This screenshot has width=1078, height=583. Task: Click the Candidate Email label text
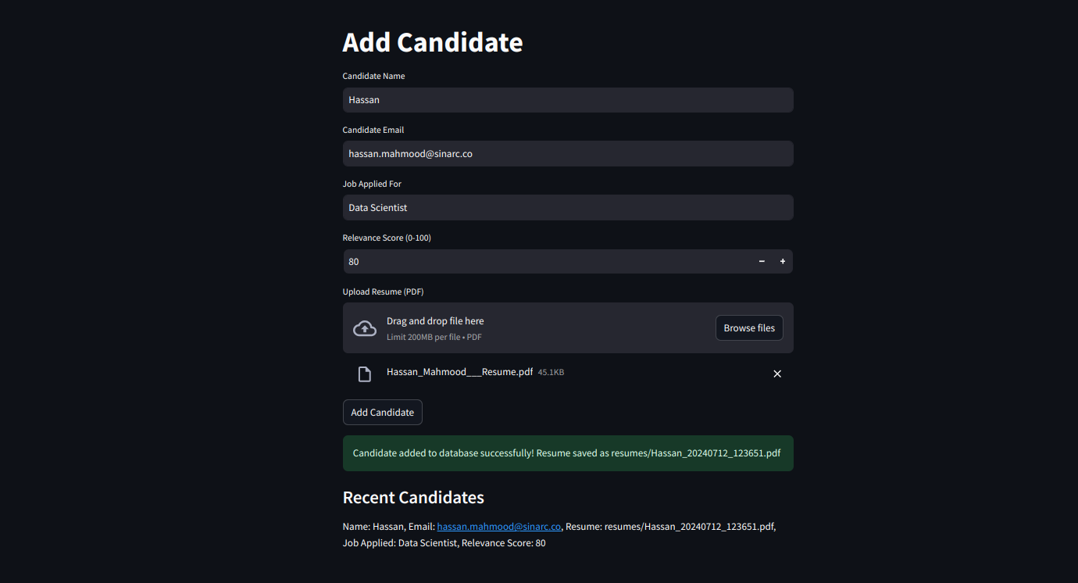point(373,130)
